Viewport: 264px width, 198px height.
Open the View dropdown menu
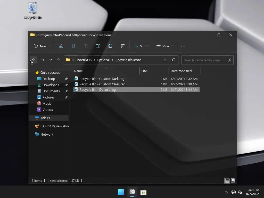point(164,46)
